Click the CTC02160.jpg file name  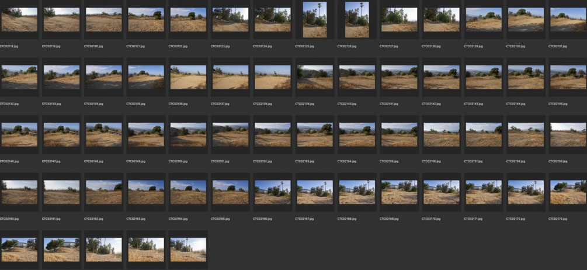[x=9, y=219]
